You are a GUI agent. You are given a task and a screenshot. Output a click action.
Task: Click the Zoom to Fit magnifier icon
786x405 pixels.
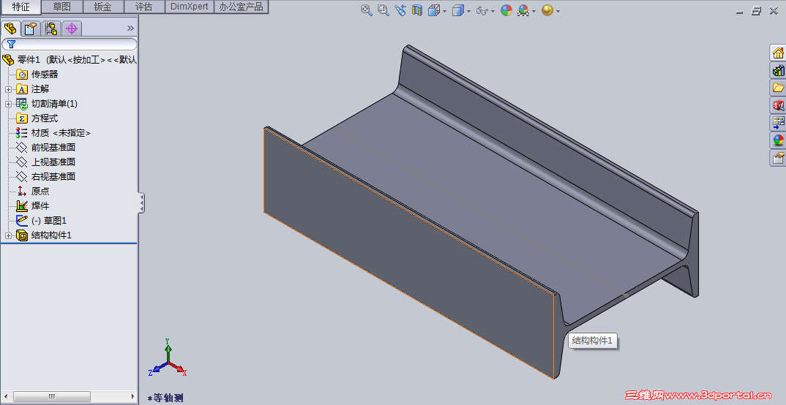(367, 10)
